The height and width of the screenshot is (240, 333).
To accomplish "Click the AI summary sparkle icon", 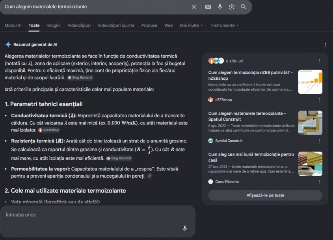I will coord(8,45).
